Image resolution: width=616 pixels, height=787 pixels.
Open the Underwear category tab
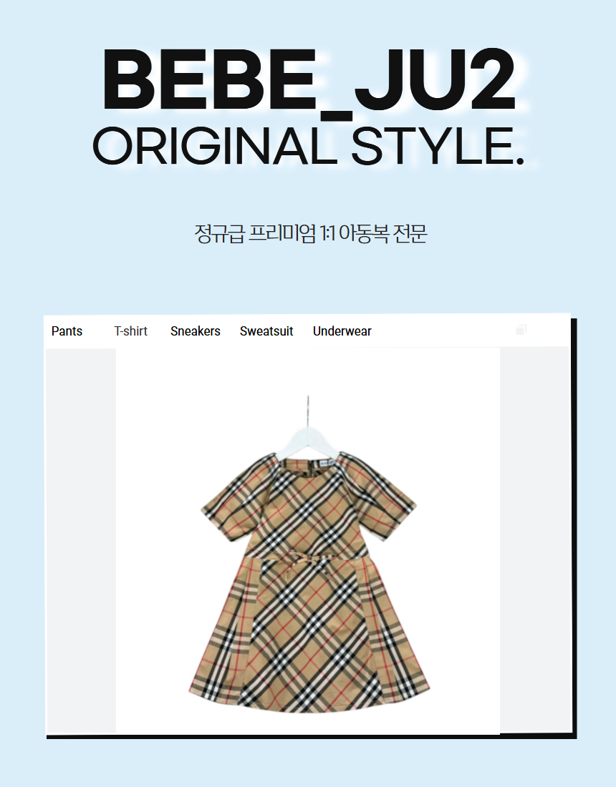[342, 331]
